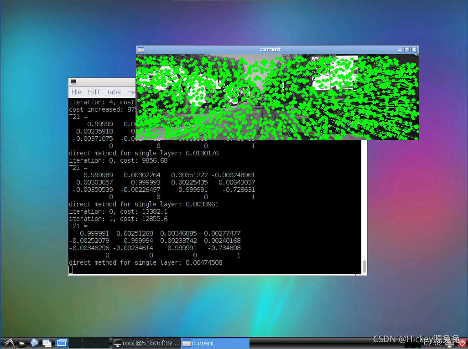Maximize the 'current' image window

pos(407,50)
